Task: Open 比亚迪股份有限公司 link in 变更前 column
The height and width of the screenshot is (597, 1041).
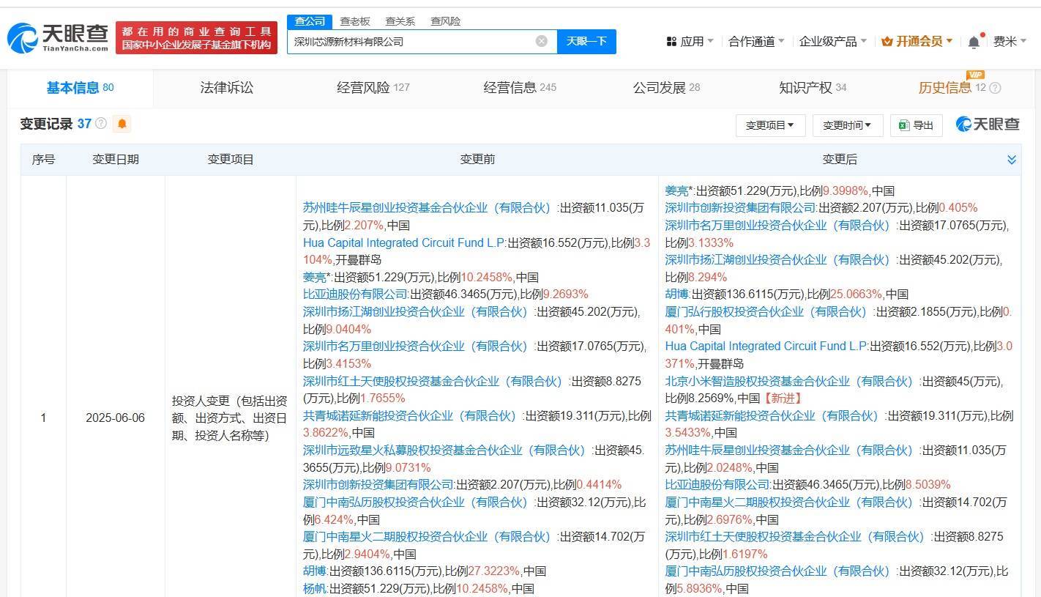Action: coord(357,294)
